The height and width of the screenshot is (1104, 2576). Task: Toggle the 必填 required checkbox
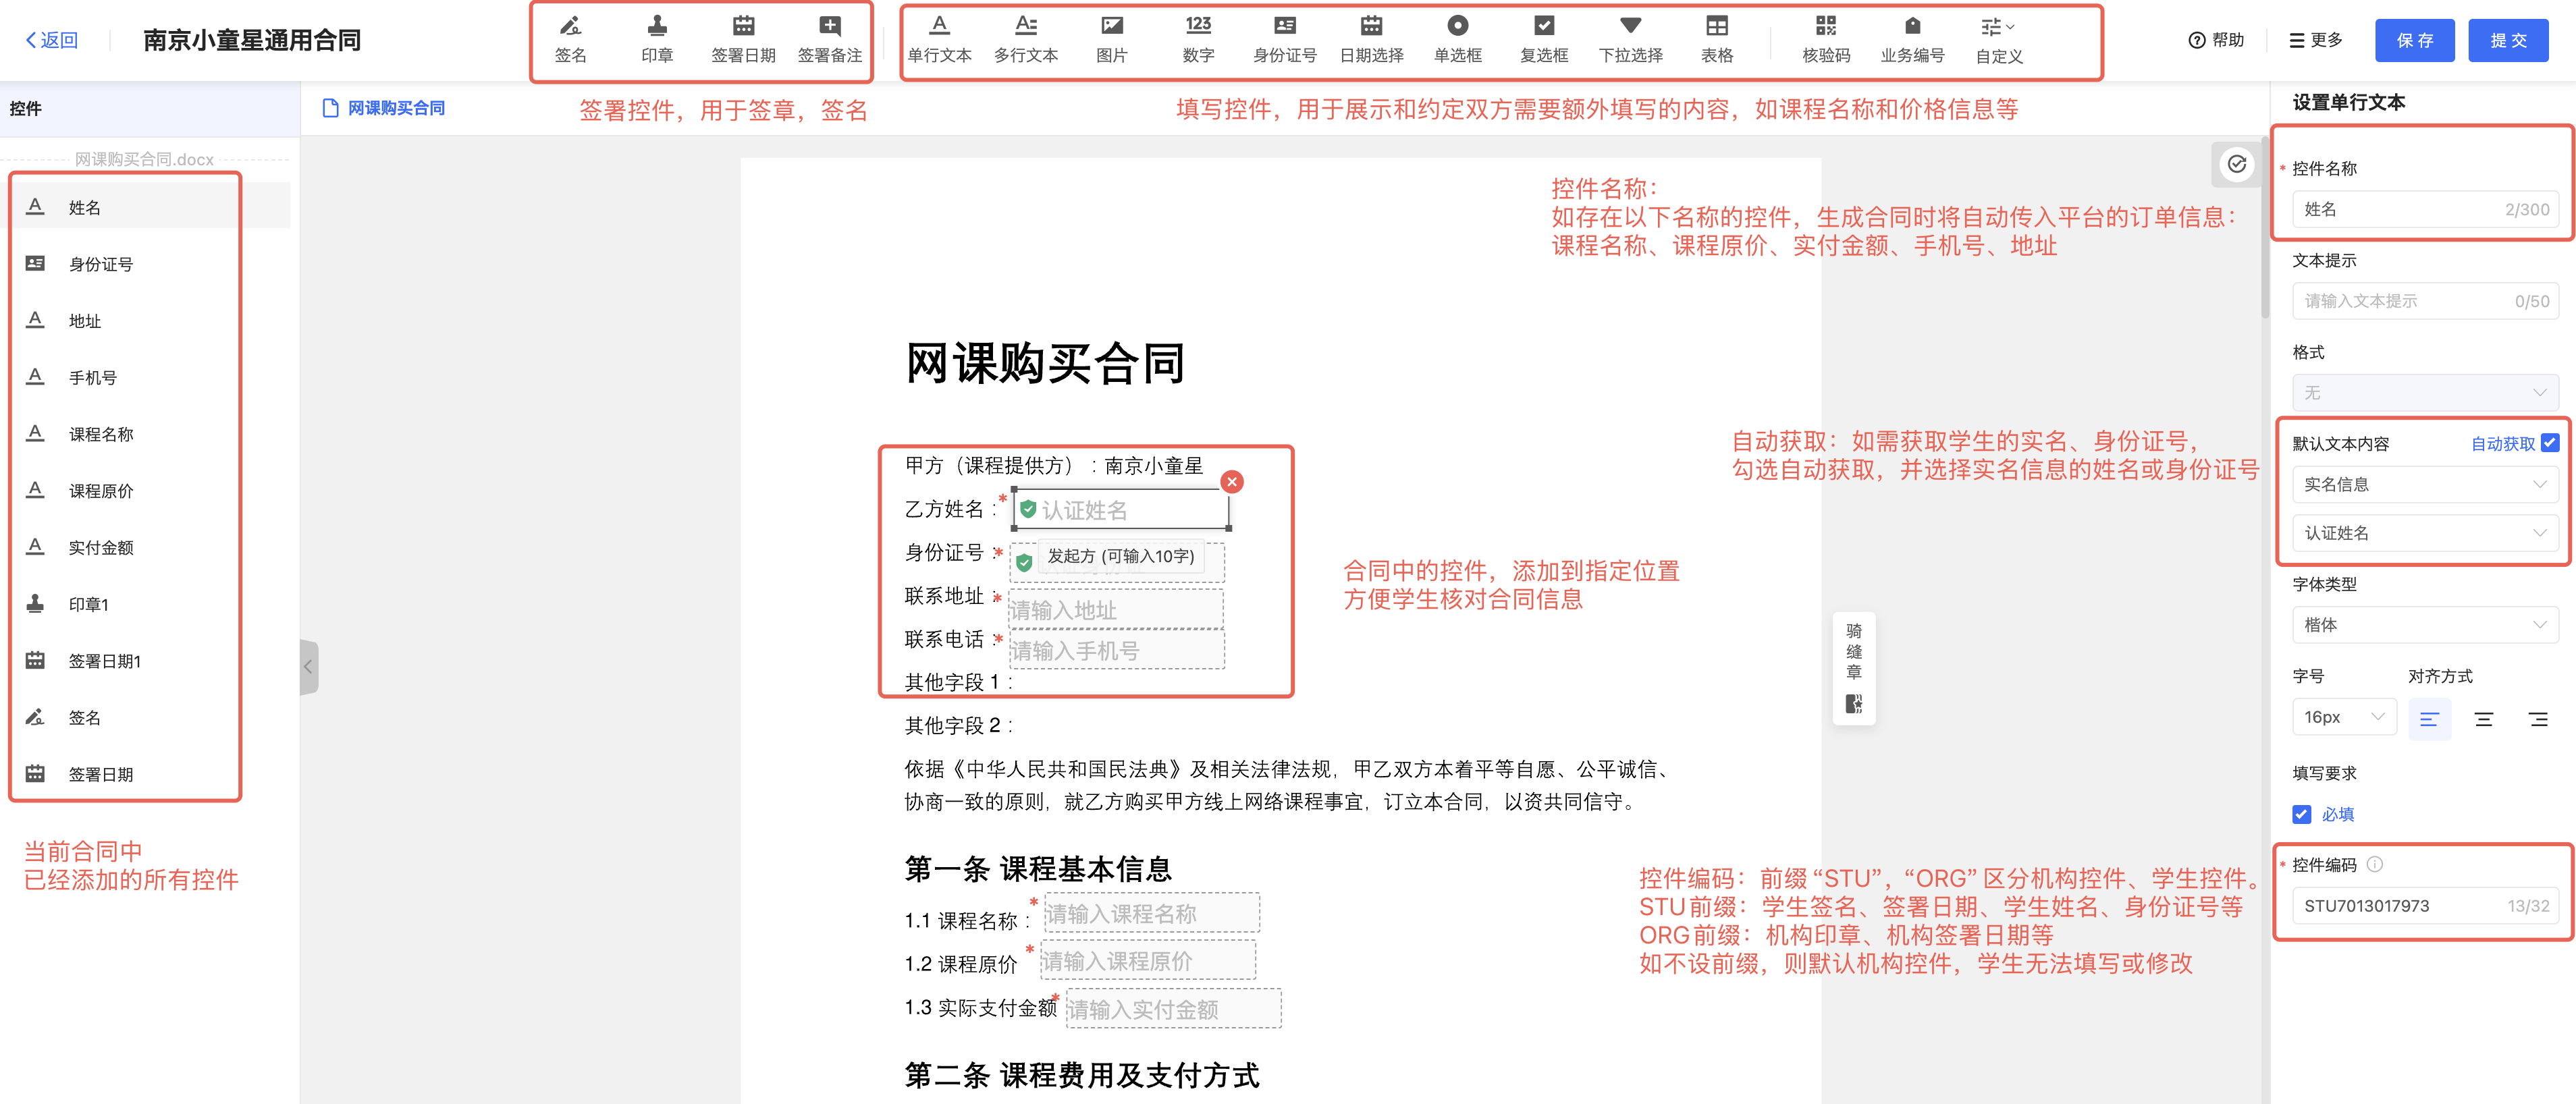[2302, 814]
